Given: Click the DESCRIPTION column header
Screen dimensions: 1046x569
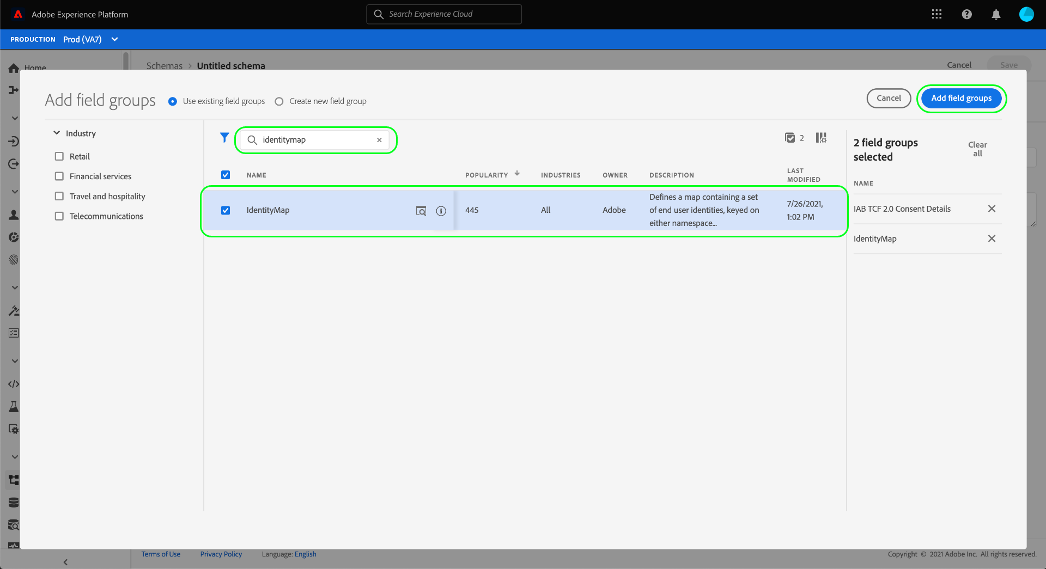Looking at the screenshot, I should tap(671, 175).
